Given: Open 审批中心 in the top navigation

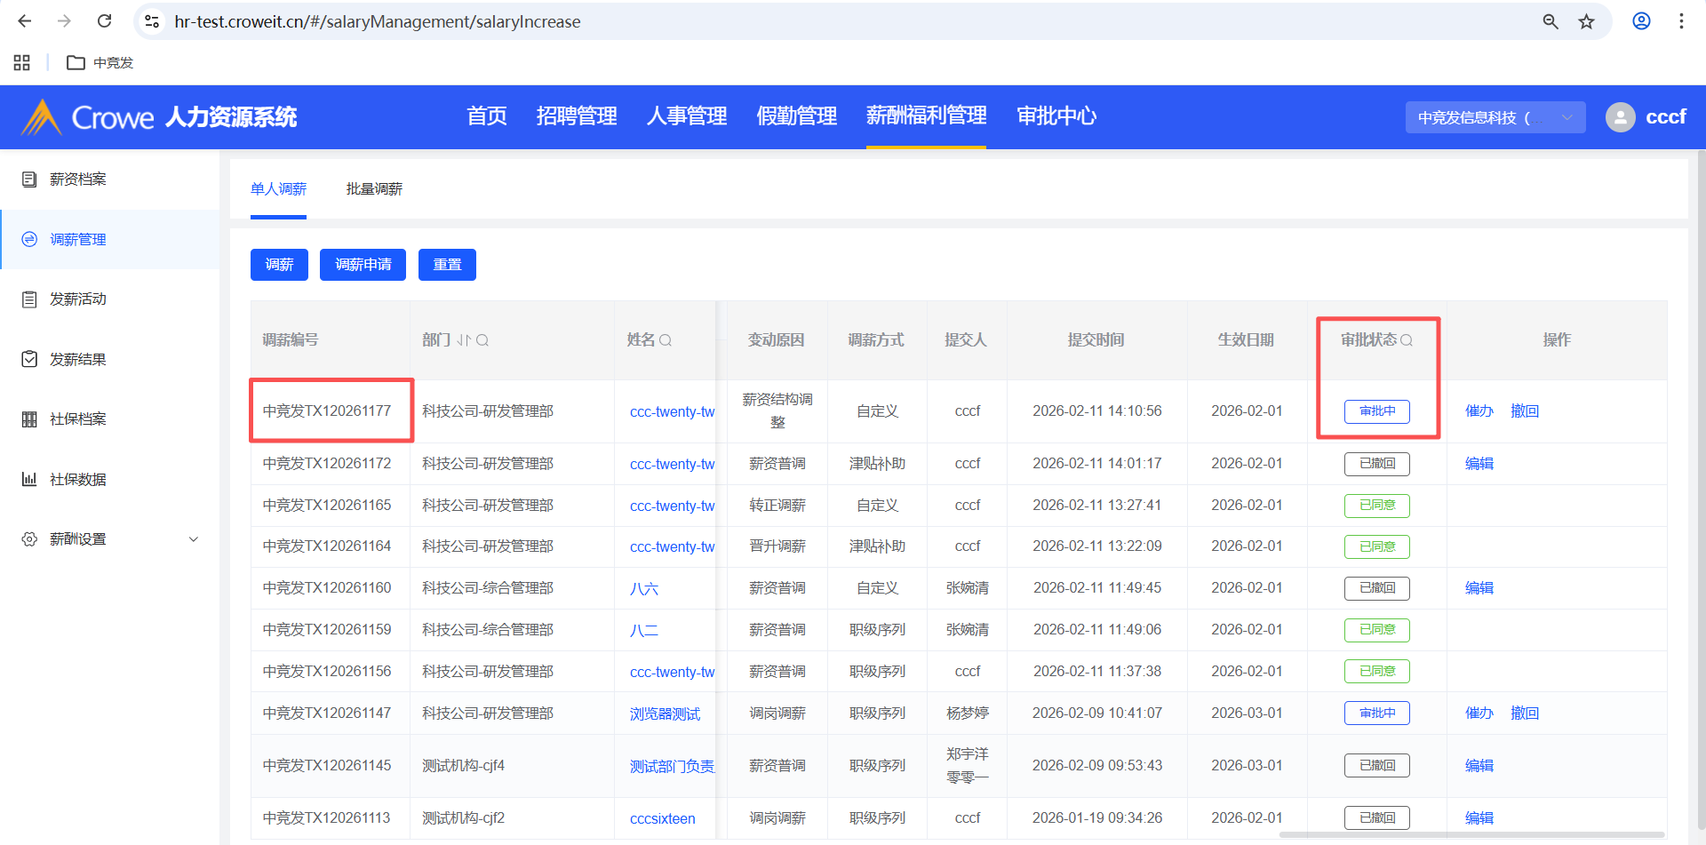Looking at the screenshot, I should [x=1056, y=116].
